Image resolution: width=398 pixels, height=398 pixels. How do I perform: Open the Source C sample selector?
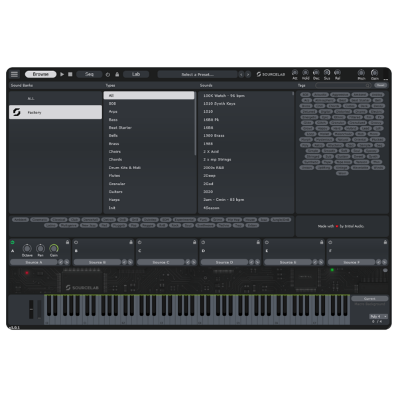click(161, 262)
